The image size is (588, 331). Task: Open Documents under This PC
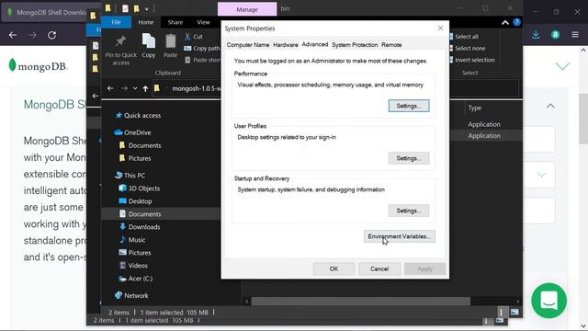(x=141, y=214)
